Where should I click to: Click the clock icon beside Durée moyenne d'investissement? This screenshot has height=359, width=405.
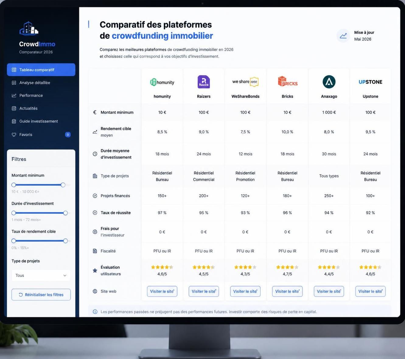95,154
